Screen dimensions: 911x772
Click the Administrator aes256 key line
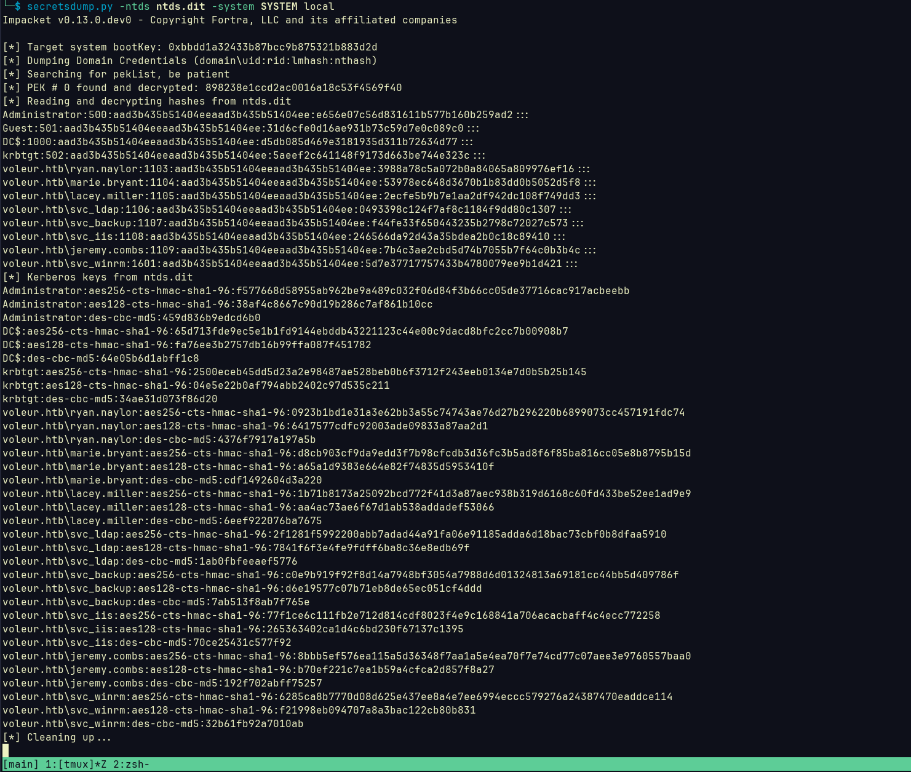pyautogui.click(x=316, y=291)
